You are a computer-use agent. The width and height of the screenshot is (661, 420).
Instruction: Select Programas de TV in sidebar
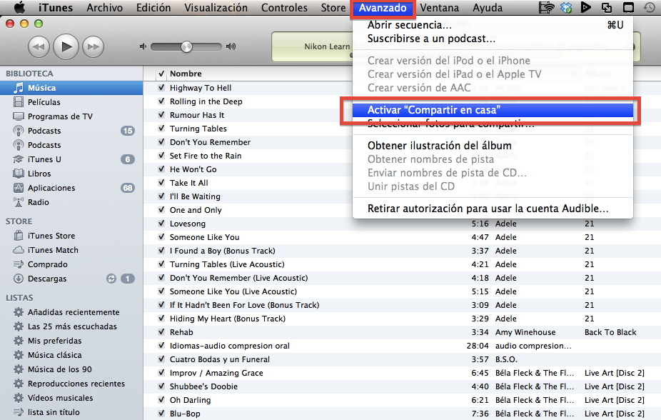(x=59, y=116)
